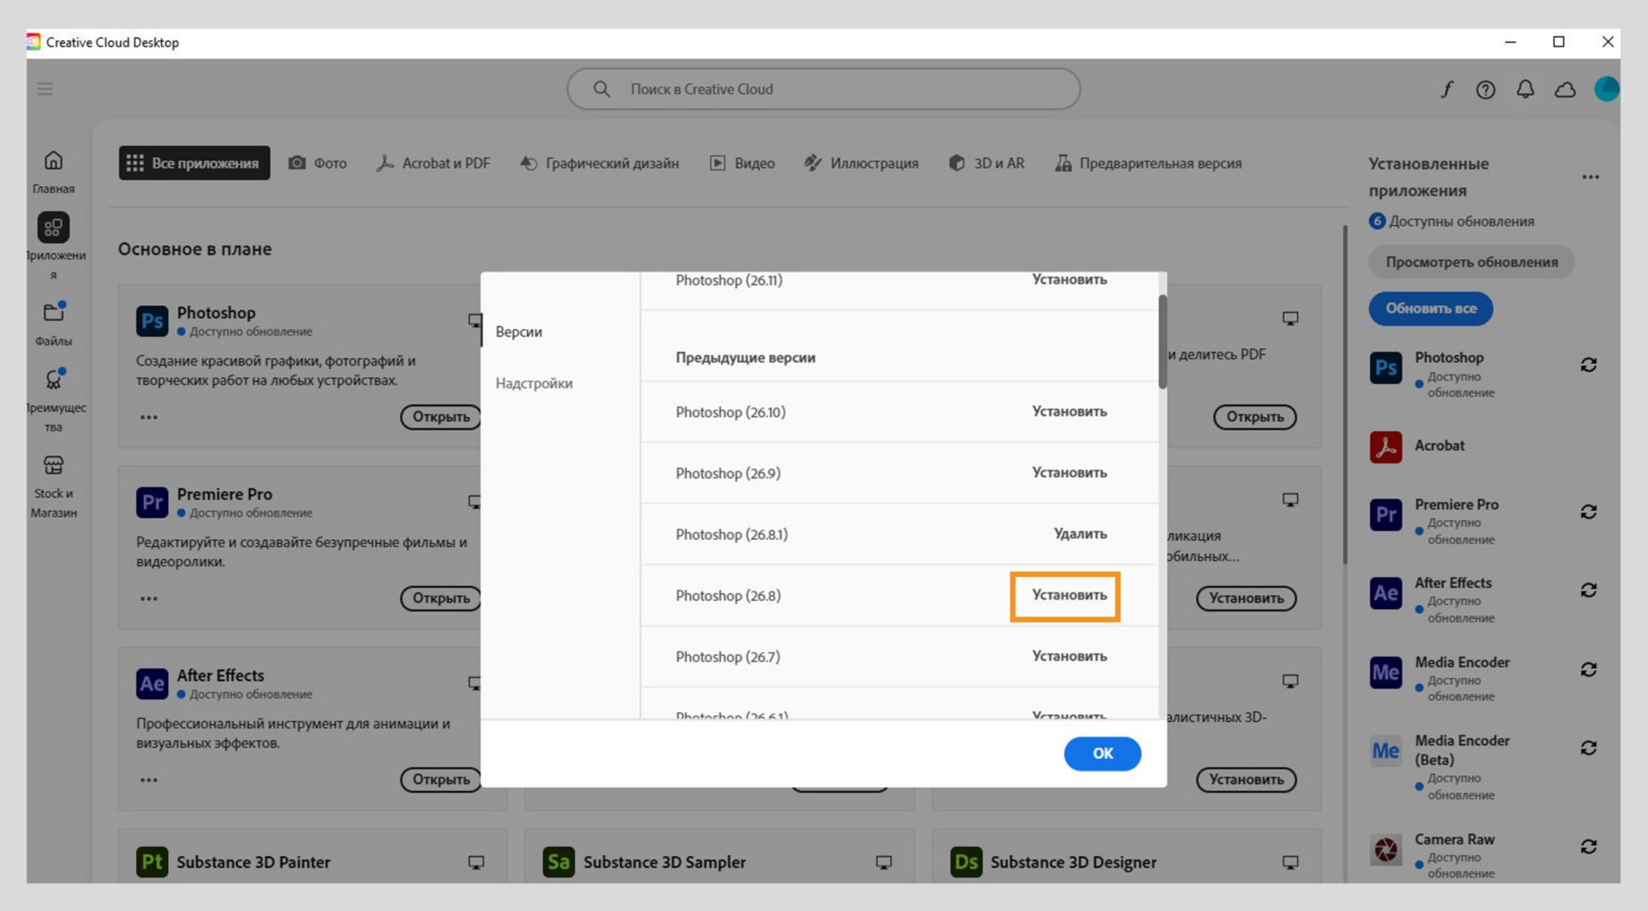Click Открыть on the Photoshop card

441,416
